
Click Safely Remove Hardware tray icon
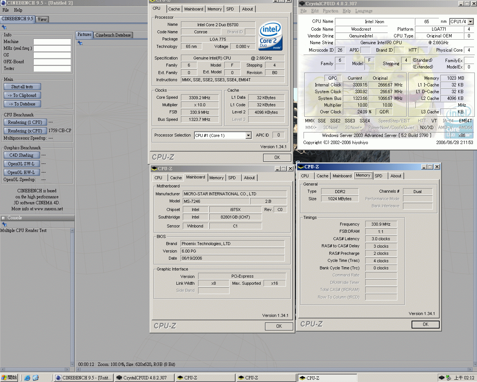(x=448, y=378)
